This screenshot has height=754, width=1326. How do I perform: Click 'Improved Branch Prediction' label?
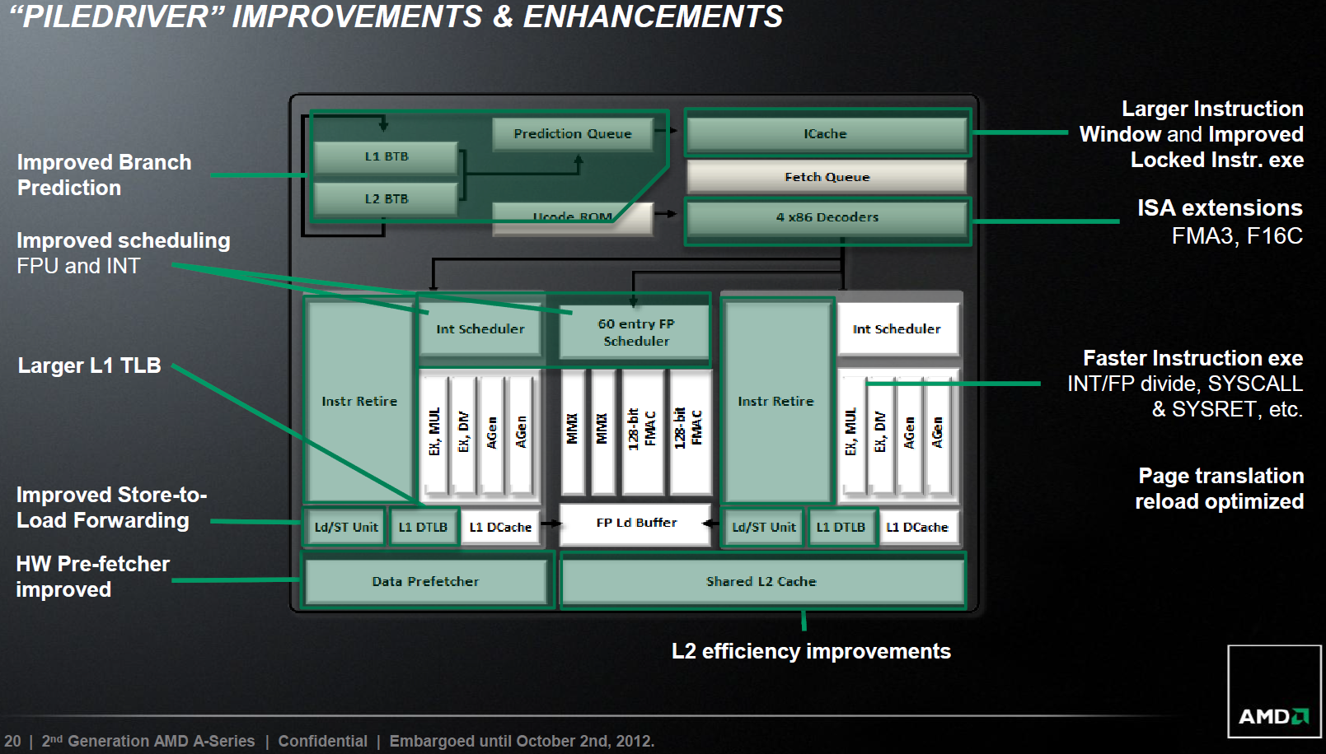tap(105, 175)
